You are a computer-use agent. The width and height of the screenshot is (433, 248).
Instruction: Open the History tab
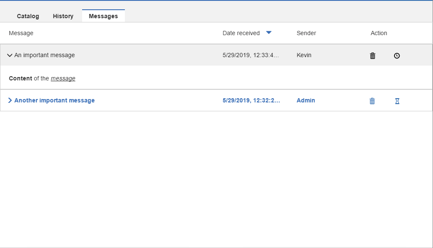point(63,16)
